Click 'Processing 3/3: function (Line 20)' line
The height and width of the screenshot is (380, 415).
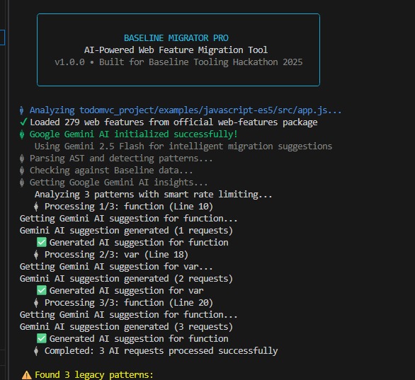pos(129,303)
